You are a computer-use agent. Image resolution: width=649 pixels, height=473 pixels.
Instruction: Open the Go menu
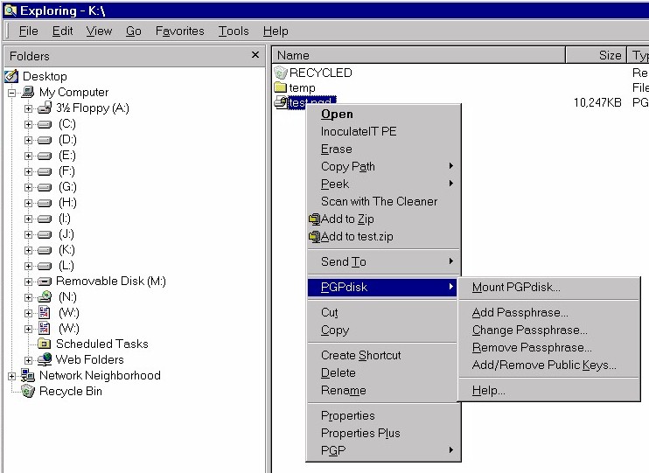tap(134, 31)
